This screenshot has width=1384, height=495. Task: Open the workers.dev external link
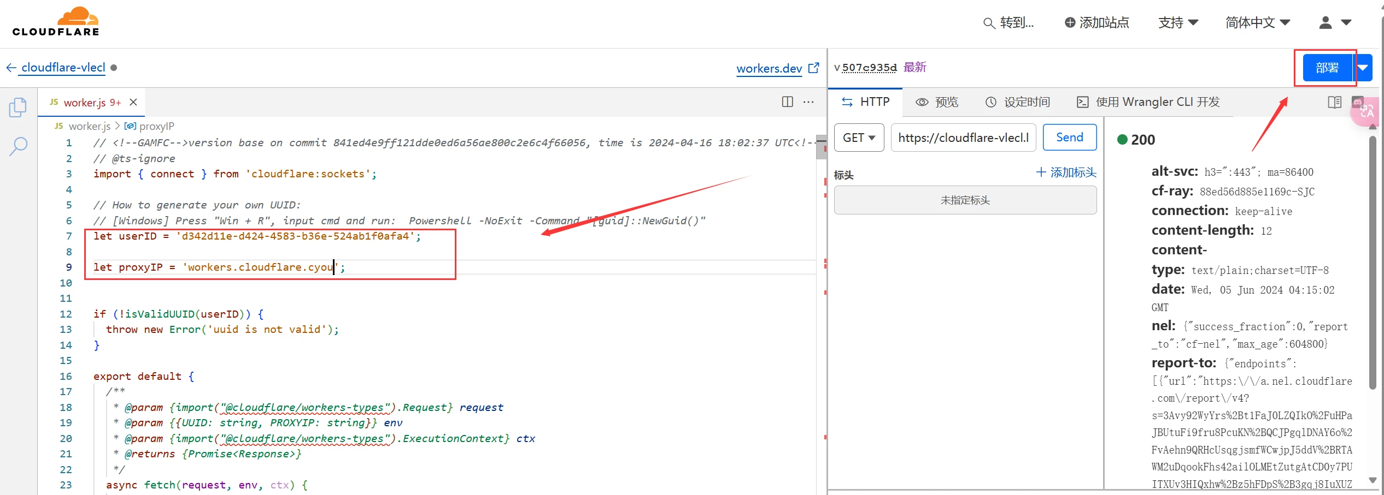[x=777, y=68]
